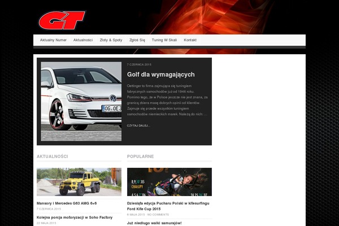Open the No Comments link
339x226 pixels.
(158, 215)
